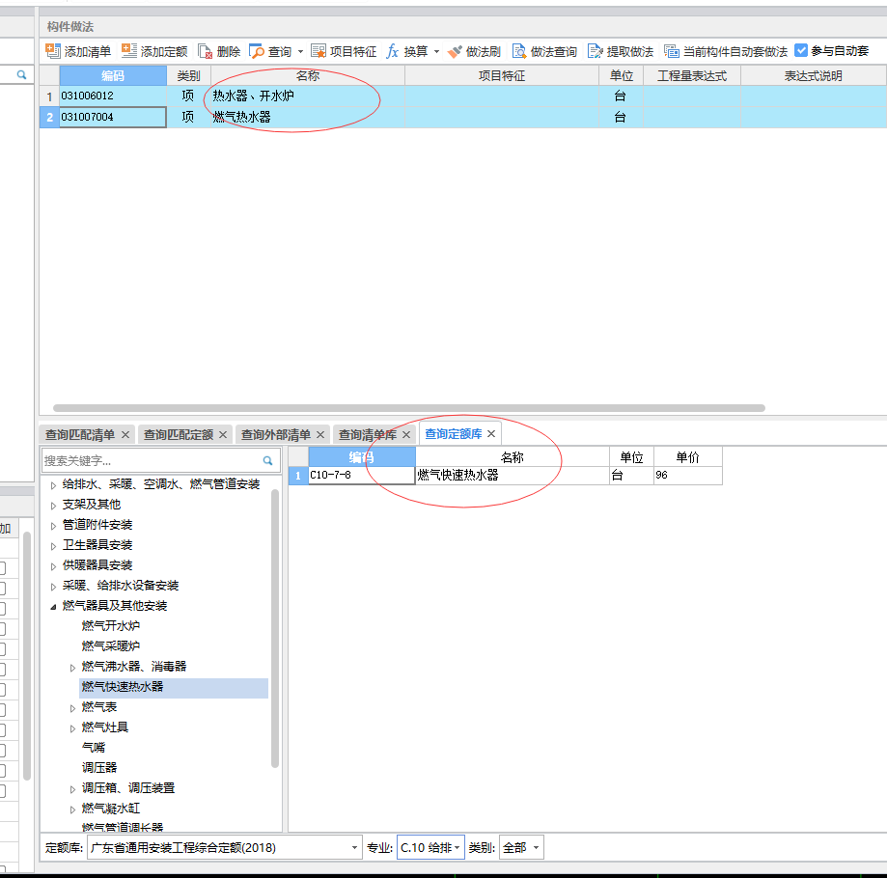This screenshot has width=887, height=878.
Task: Click the 热水器、开水炉 name cell
Action: tap(308, 96)
